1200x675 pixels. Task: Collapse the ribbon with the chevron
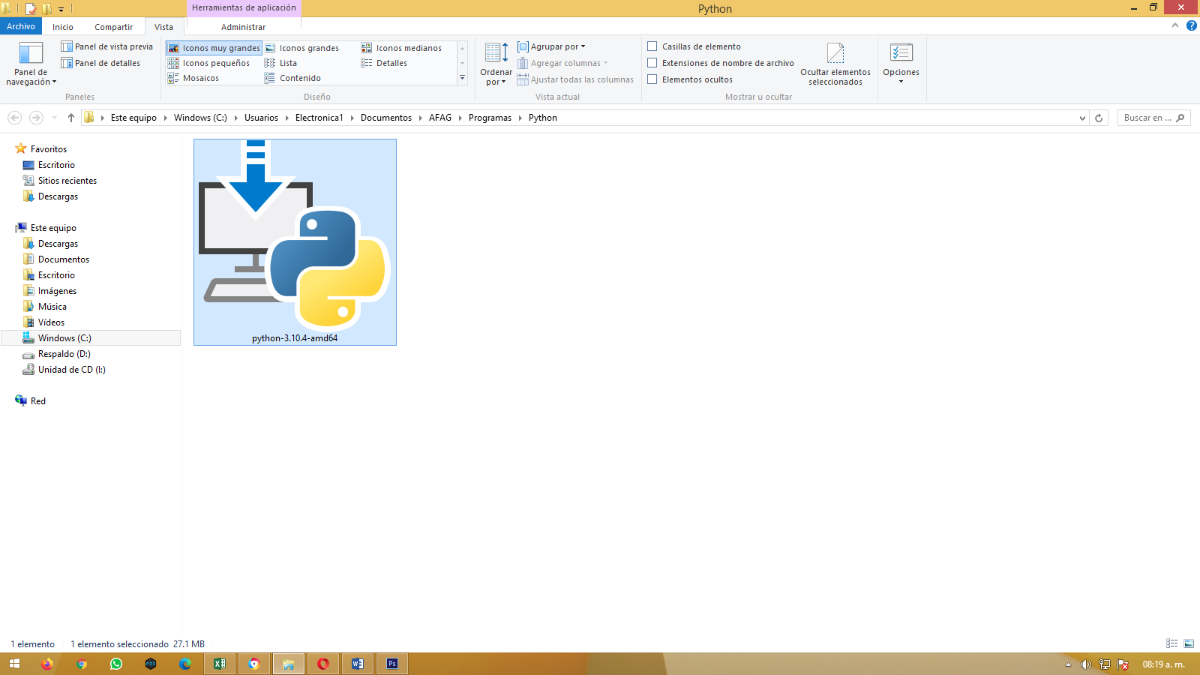pos(1175,25)
